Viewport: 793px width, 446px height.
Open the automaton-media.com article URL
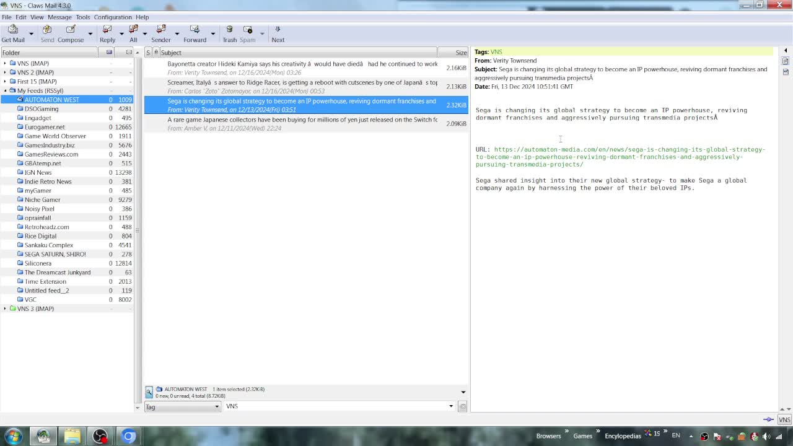pyautogui.click(x=620, y=157)
